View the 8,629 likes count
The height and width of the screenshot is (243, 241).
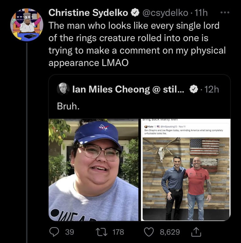click(170, 232)
